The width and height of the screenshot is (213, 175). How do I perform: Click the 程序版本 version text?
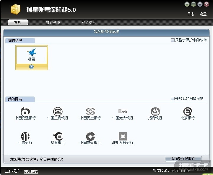pyautogui.click(x=171, y=171)
